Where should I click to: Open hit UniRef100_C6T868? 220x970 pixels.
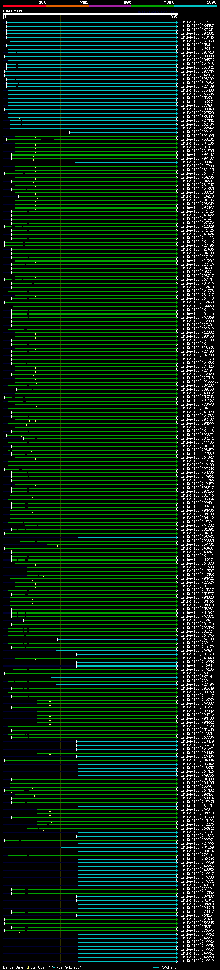point(197,41)
